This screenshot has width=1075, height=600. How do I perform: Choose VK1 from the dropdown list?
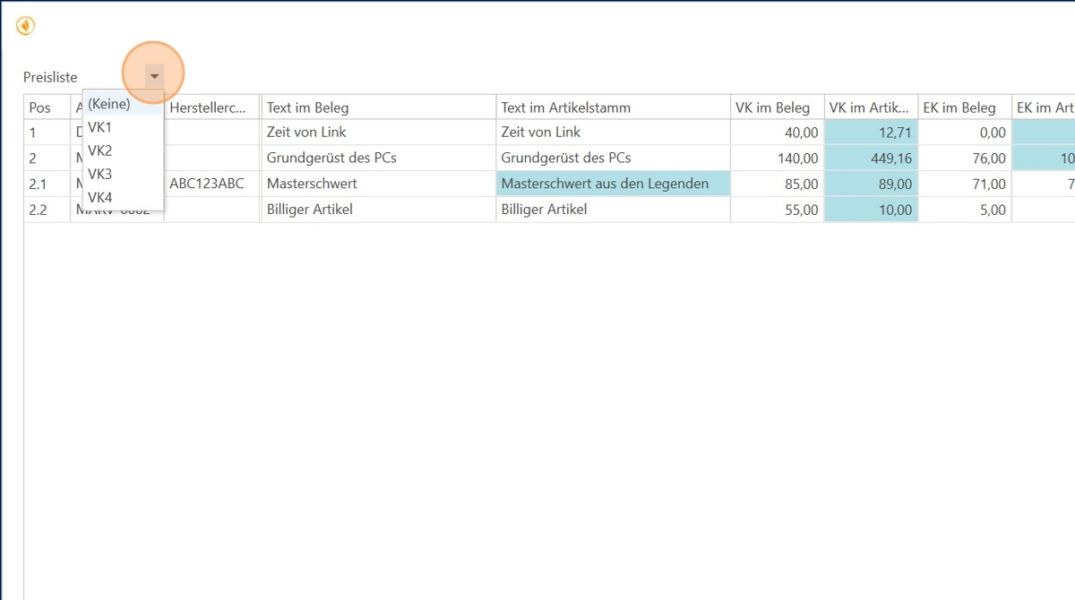point(100,127)
